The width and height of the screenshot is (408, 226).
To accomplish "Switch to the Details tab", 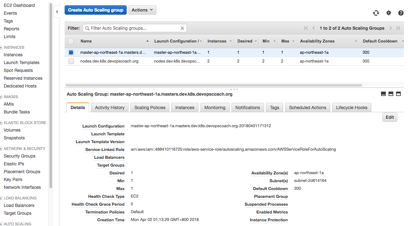I will point(78,107).
